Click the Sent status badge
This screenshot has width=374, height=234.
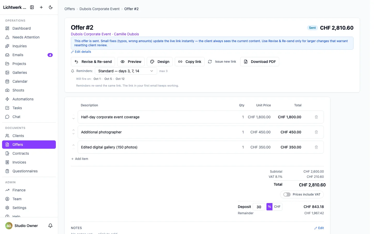tap(312, 28)
